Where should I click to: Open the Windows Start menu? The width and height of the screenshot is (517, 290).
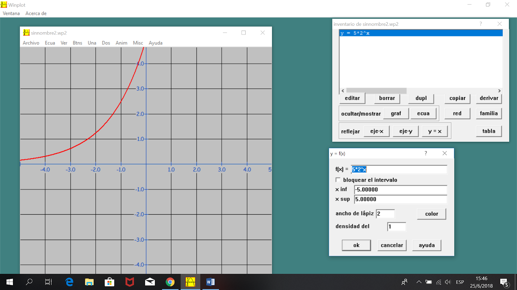pyautogui.click(x=10, y=282)
